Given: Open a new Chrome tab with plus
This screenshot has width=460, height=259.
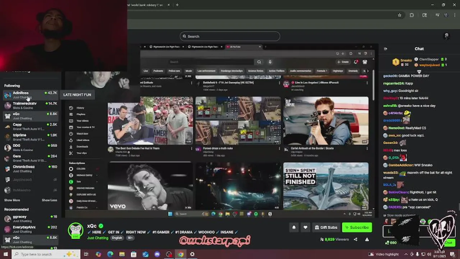Looking at the screenshot, I should coord(177,5).
